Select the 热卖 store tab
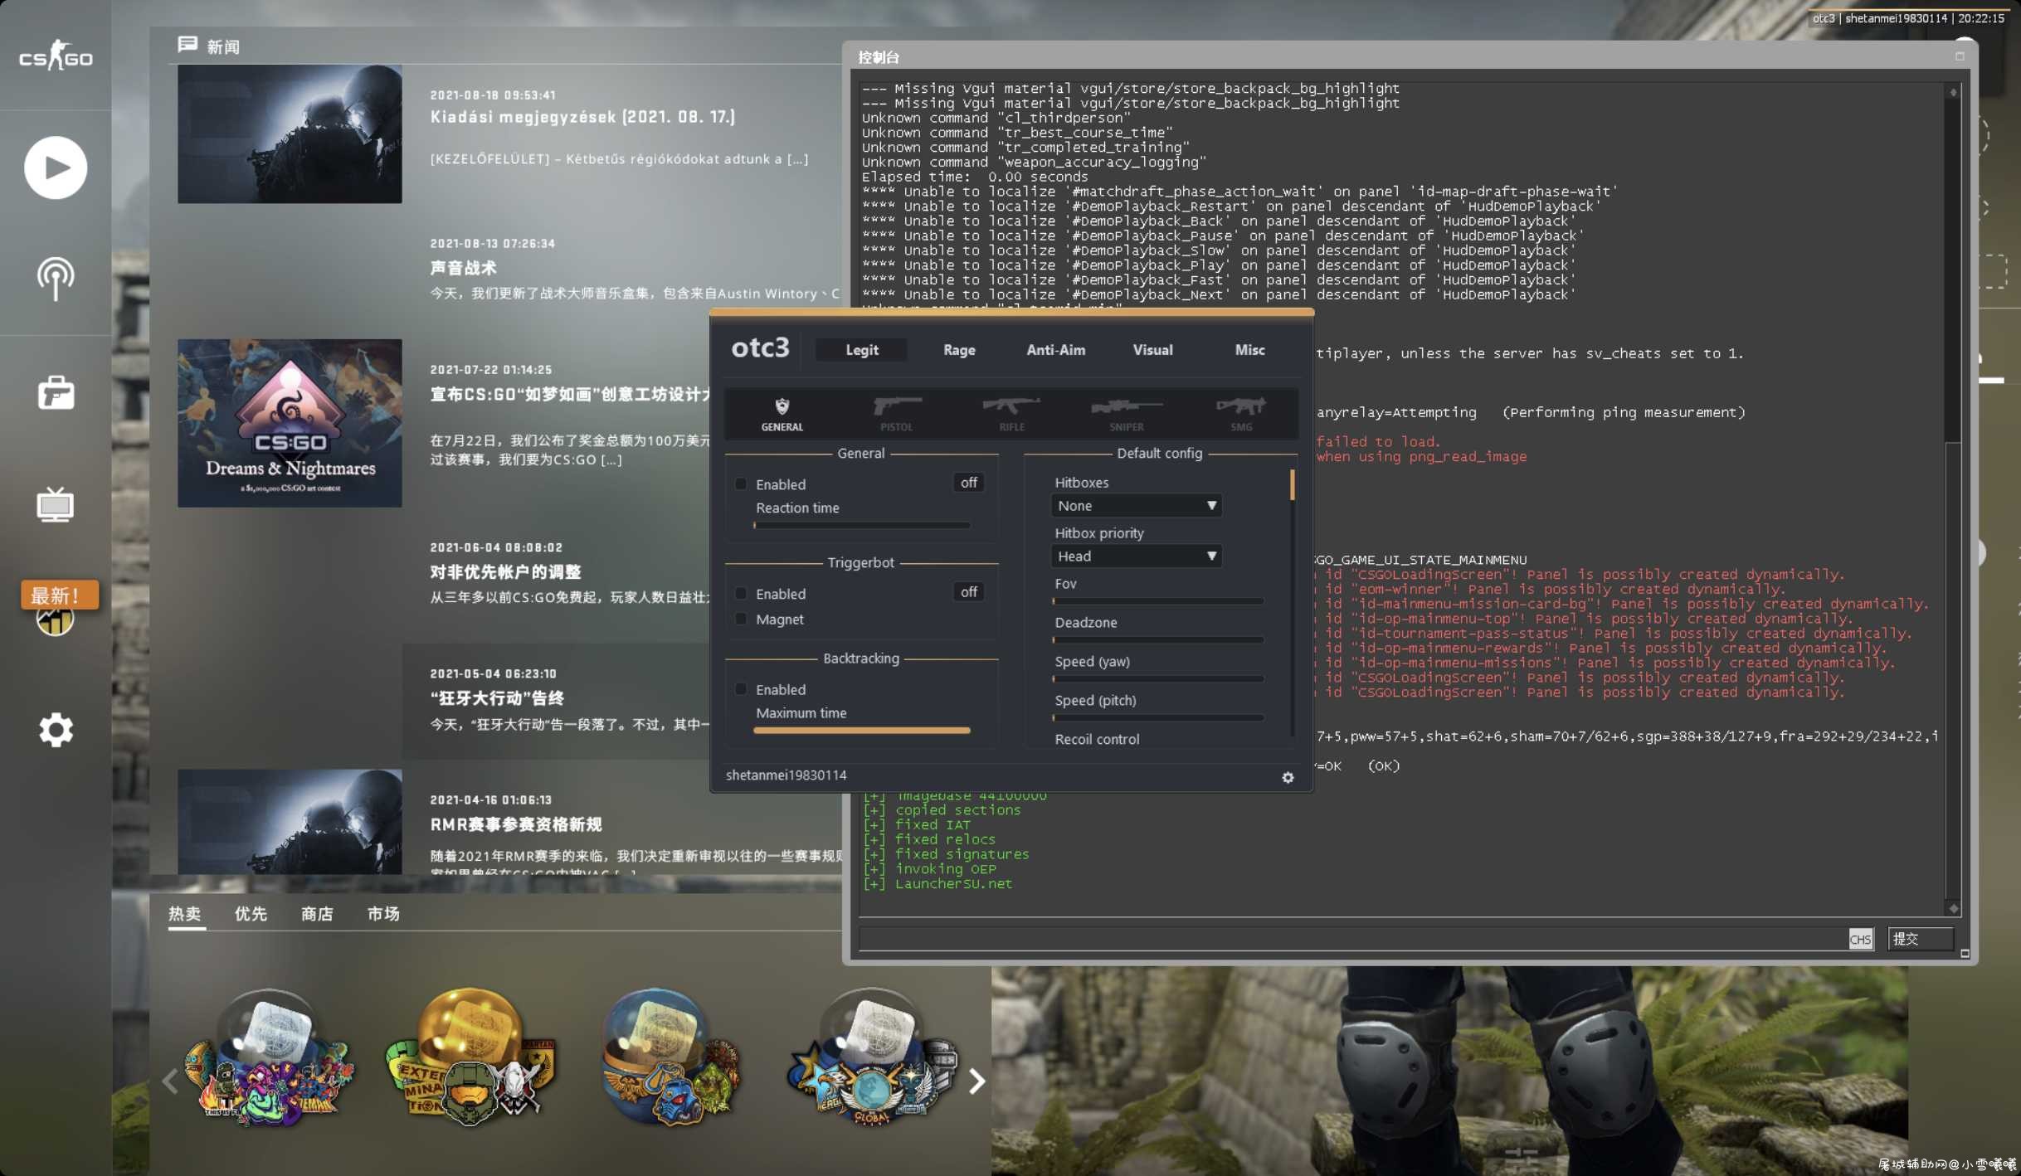Screen dimensions: 2021x1176 coord(184,914)
